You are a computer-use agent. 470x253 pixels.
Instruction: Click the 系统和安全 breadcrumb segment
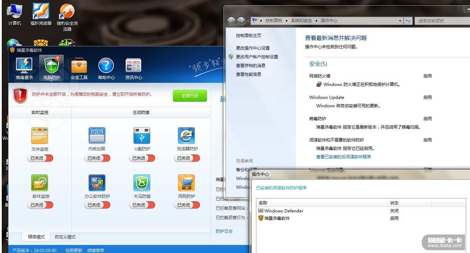point(302,21)
